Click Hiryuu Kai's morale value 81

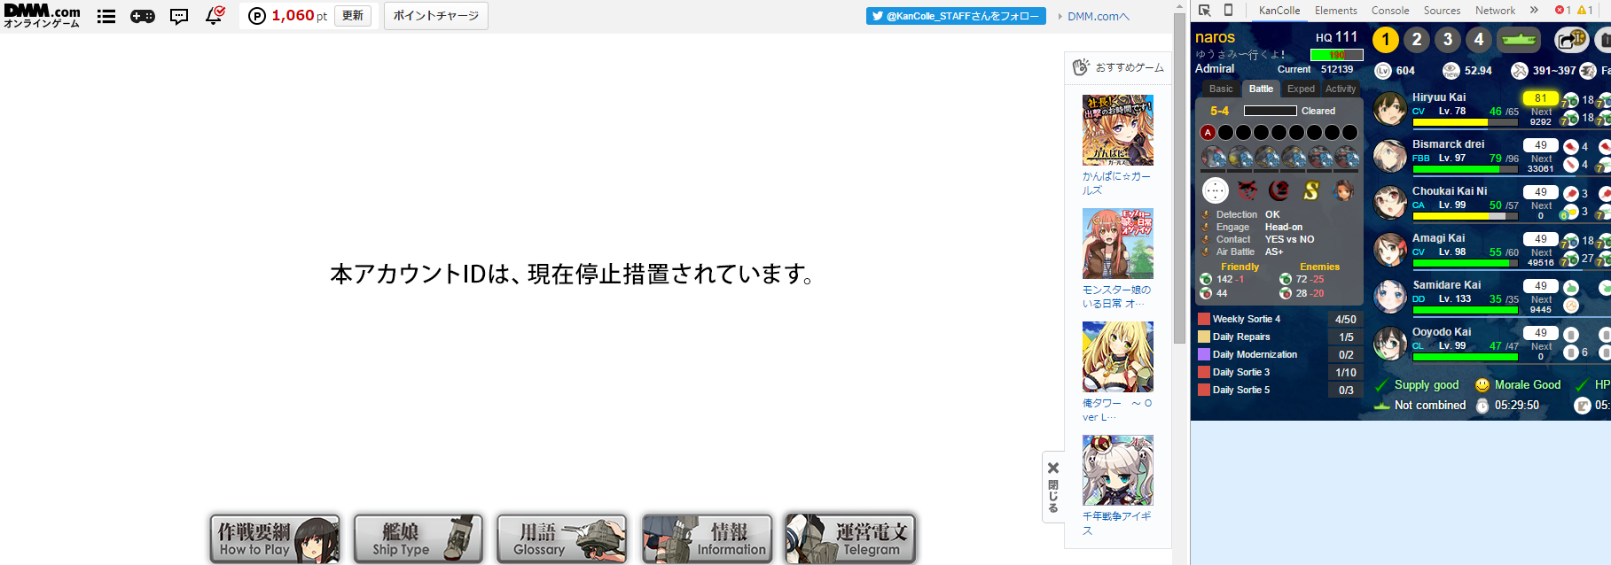click(1541, 98)
